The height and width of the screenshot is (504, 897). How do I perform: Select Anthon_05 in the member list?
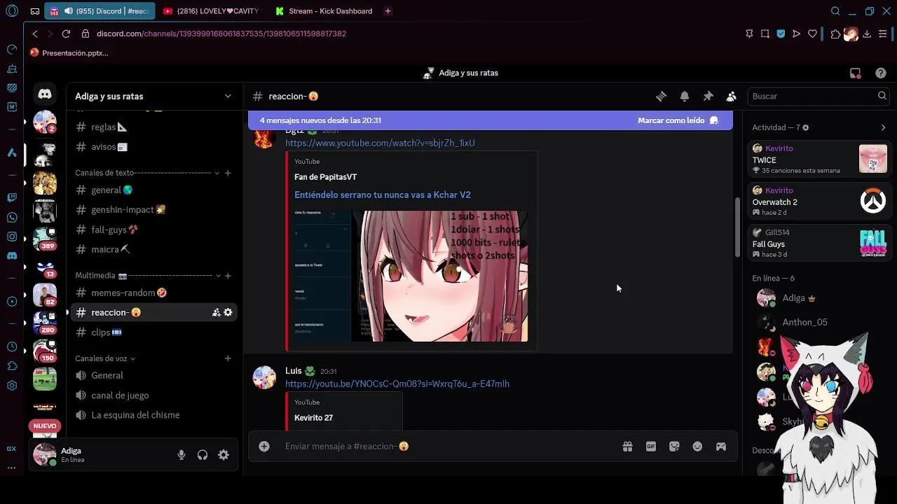point(820,322)
